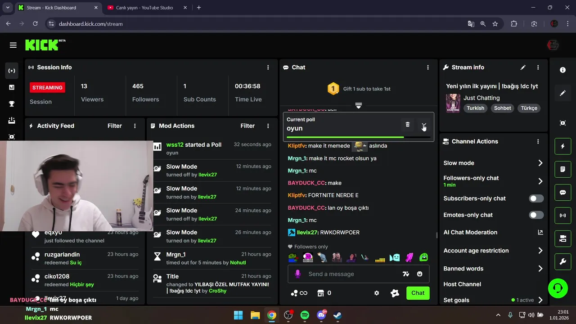Click the gold number 1 gift badge
The height and width of the screenshot is (324, 576).
click(333, 89)
